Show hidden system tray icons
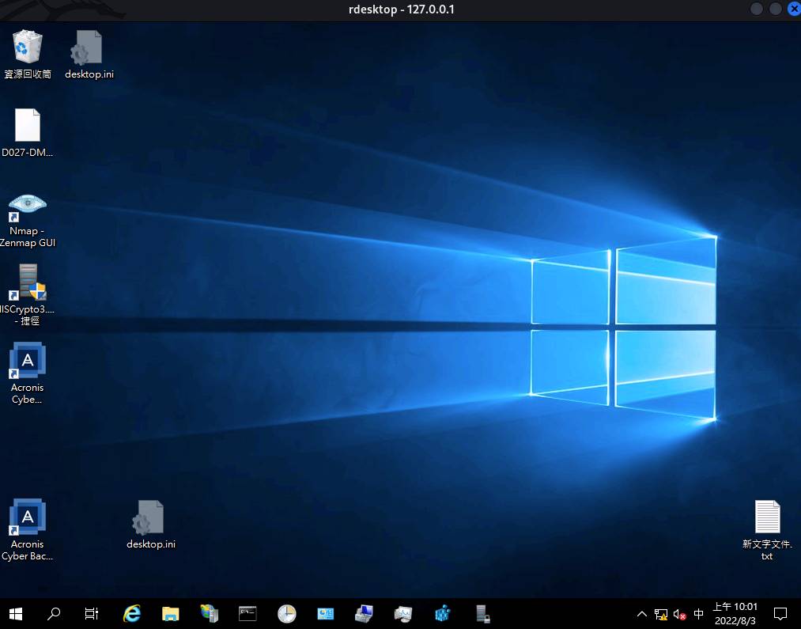This screenshot has height=629, width=801. click(641, 614)
